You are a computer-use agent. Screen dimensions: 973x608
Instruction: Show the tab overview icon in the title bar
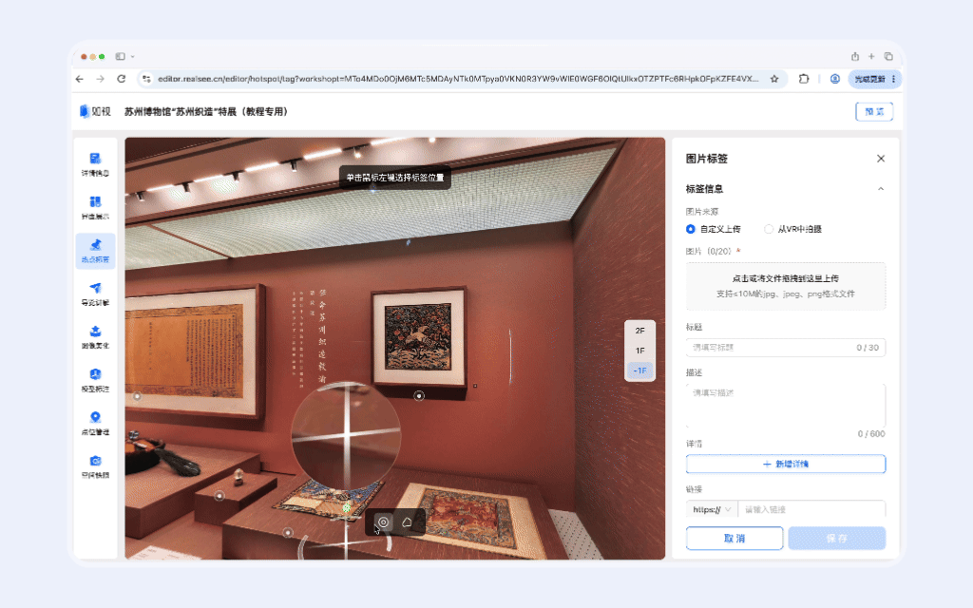coord(888,56)
